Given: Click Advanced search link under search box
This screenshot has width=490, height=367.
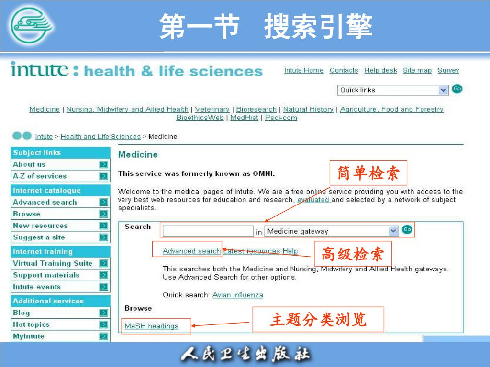Looking at the screenshot, I should pos(191,251).
